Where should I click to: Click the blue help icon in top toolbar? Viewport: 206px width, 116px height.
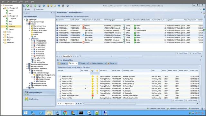tap(44, 6)
